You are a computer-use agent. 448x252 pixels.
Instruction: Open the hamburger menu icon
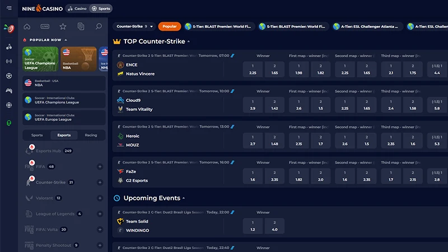[9, 8]
